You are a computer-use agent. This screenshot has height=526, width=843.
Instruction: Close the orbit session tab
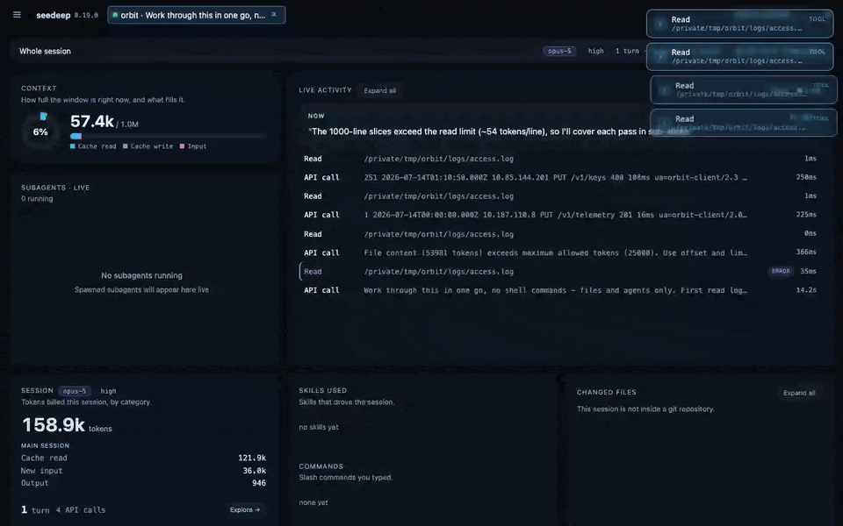pyautogui.click(x=274, y=15)
